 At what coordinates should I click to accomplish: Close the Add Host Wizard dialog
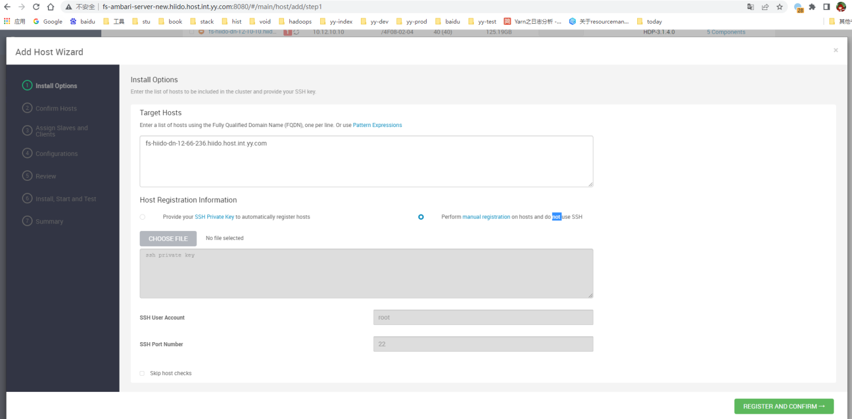click(x=835, y=51)
